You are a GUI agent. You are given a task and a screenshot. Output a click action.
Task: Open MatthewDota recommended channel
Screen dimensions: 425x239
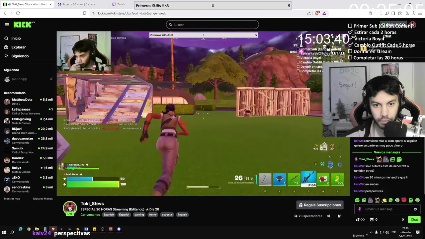click(28, 102)
